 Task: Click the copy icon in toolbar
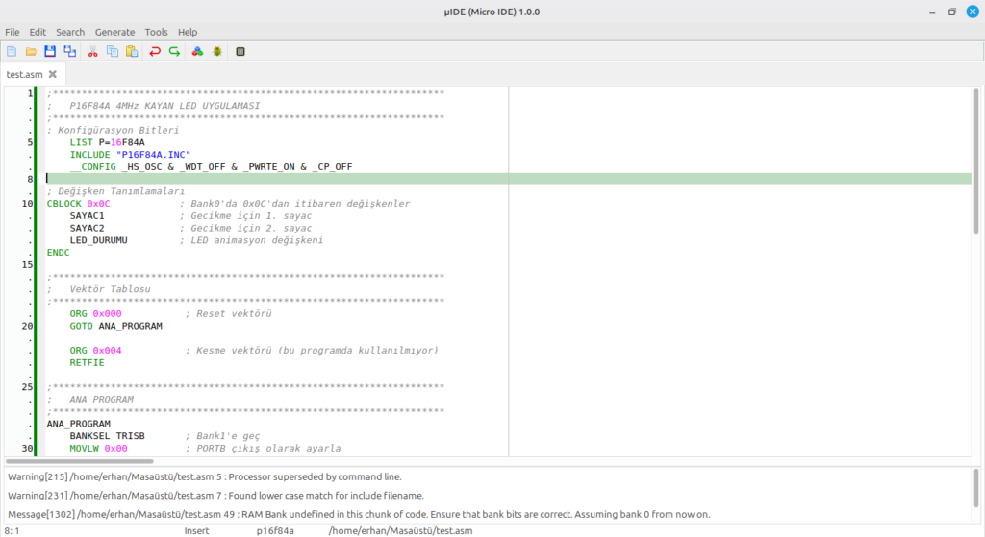click(113, 51)
